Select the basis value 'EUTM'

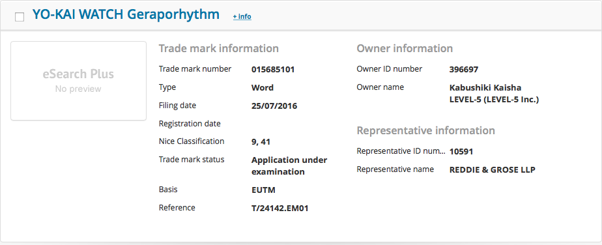(x=263, y=190)
